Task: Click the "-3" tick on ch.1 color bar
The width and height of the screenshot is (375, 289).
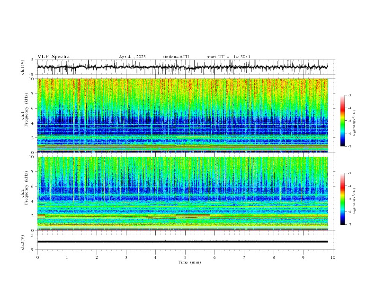Action: 349,95
